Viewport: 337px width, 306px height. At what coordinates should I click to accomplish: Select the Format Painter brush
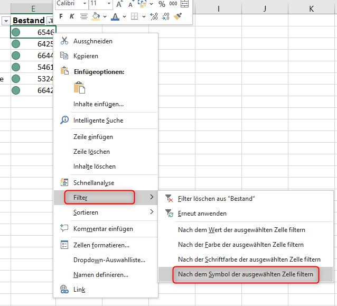coord(177,16)
